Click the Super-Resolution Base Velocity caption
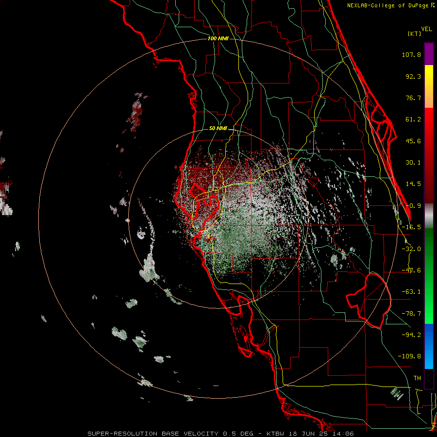 pyautogui.click(x=220, y=434)
